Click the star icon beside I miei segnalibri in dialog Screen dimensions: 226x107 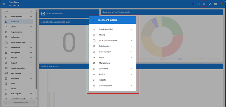tap(94, 29)
